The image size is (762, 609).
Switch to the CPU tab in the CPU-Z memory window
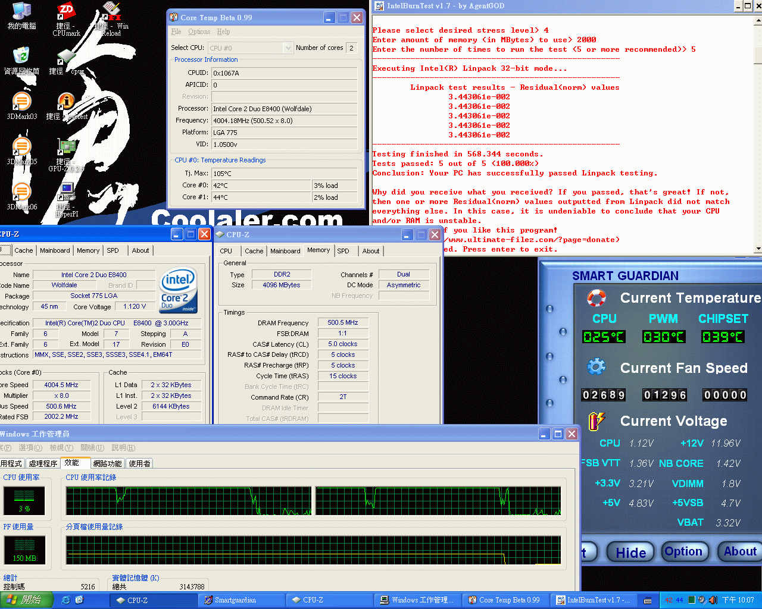click(226, 251)
